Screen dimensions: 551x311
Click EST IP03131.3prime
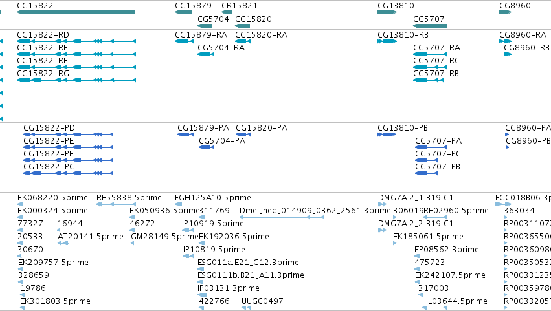point(203,295)
